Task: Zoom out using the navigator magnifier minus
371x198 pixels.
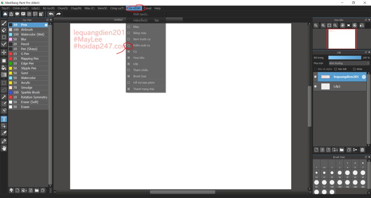Action: 335,25
